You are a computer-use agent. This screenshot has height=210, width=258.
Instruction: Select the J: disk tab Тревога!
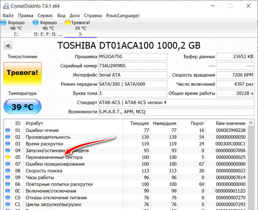[x=81, y=28]
